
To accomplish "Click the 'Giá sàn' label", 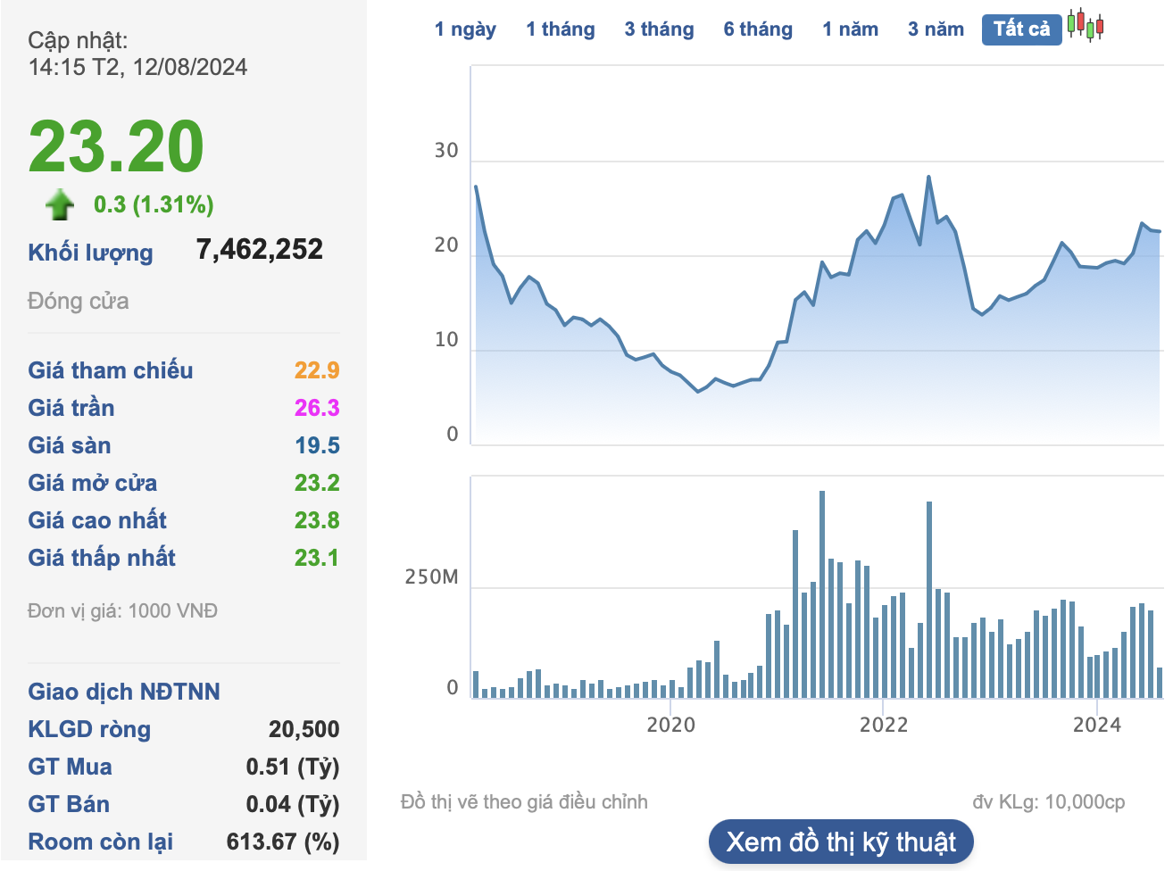I will [70, 445].
